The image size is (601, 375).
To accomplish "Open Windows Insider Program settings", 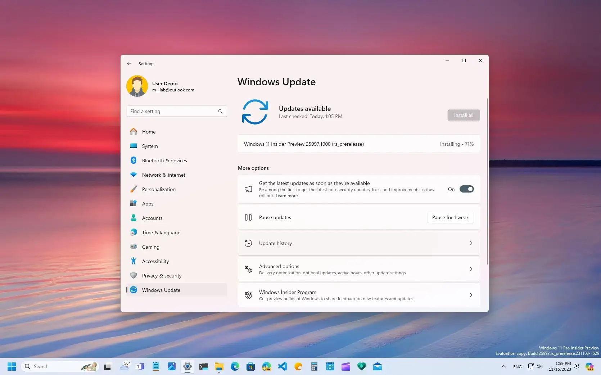I will point(359,295).
